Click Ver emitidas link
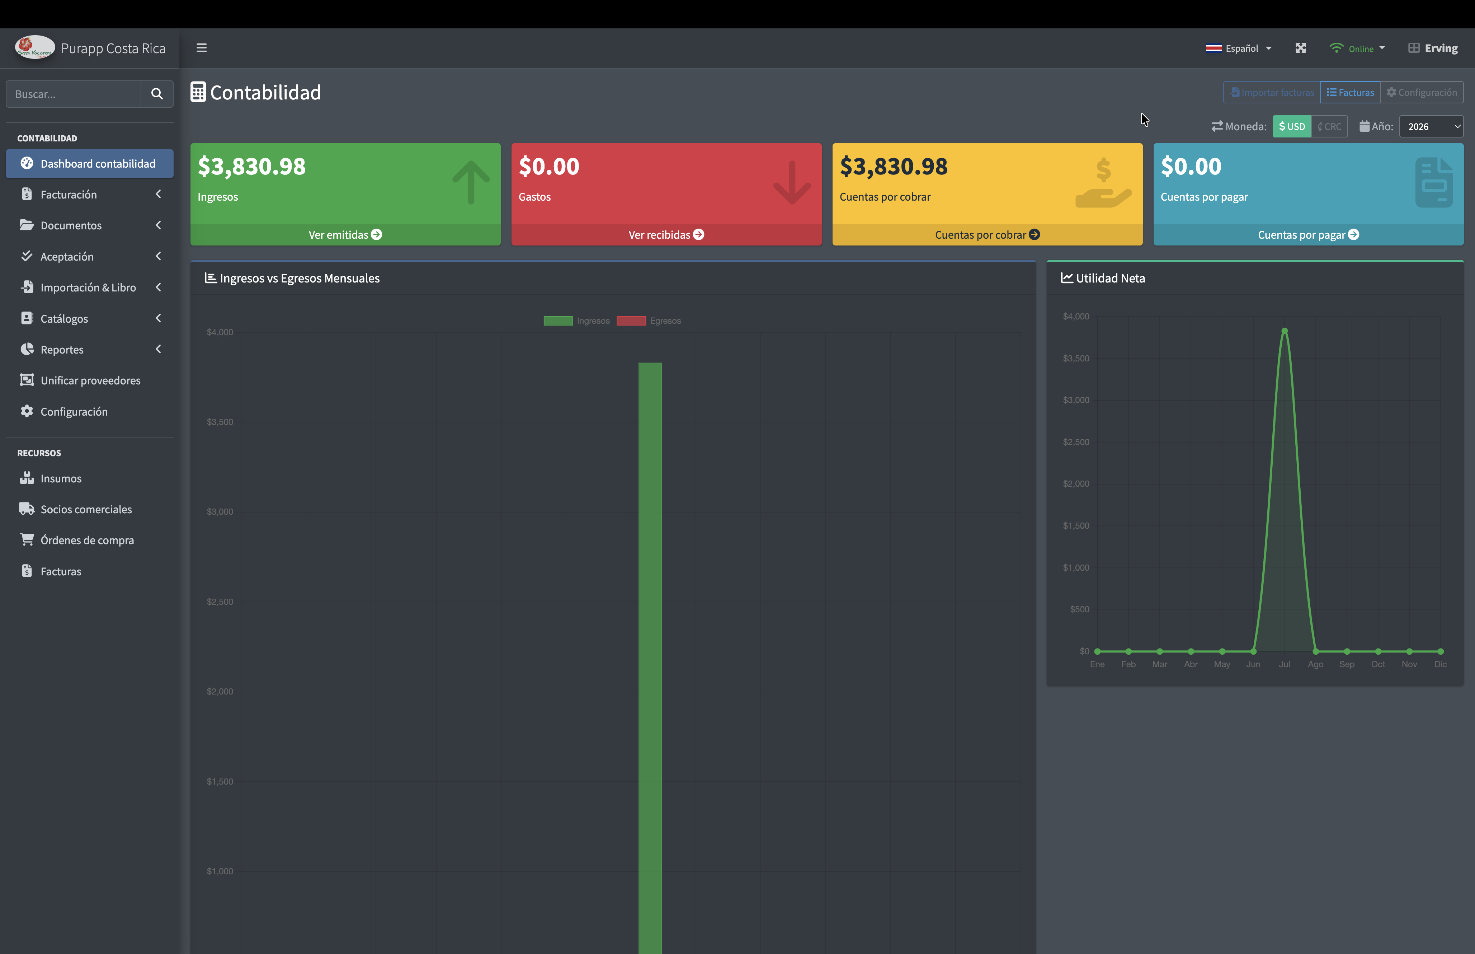This screenshot has height=954, width=1475. 345,235
